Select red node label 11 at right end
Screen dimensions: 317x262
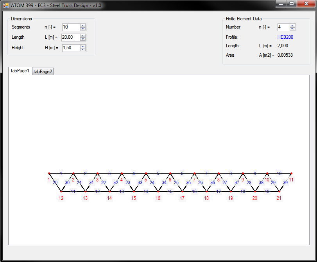point(291,180)
